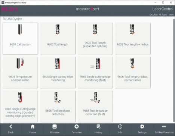Open 9608 Tool breakage detection cycle
175x136 pixels.
pos(58,106)
